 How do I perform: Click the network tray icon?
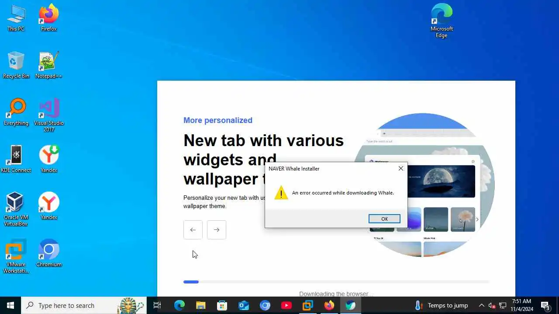[503, 305]
